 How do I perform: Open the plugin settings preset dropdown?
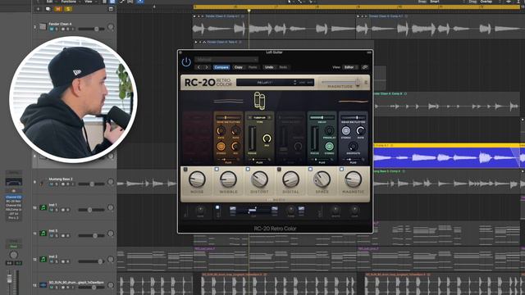point(226,60)
